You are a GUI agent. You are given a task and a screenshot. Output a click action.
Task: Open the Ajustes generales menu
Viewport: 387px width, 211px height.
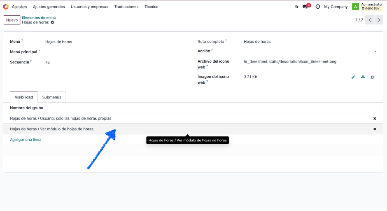click(49, 7)
